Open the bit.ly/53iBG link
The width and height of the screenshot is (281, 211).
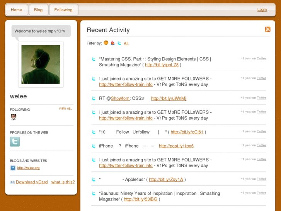coord(141,199)
